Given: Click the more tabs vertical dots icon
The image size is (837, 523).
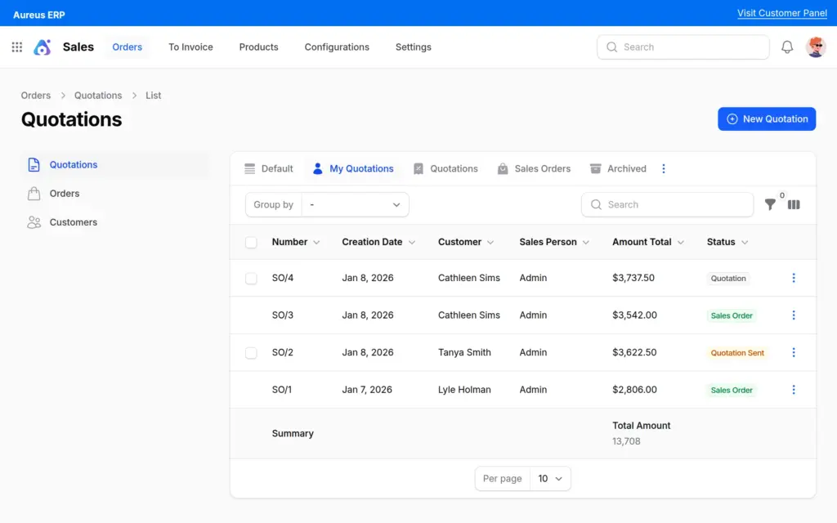Looking at the screenshot, I should [663, 169].
